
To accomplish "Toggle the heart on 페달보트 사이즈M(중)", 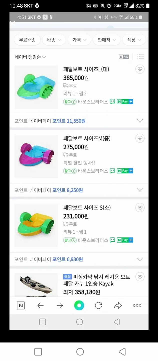I will [x=140, y=138].
